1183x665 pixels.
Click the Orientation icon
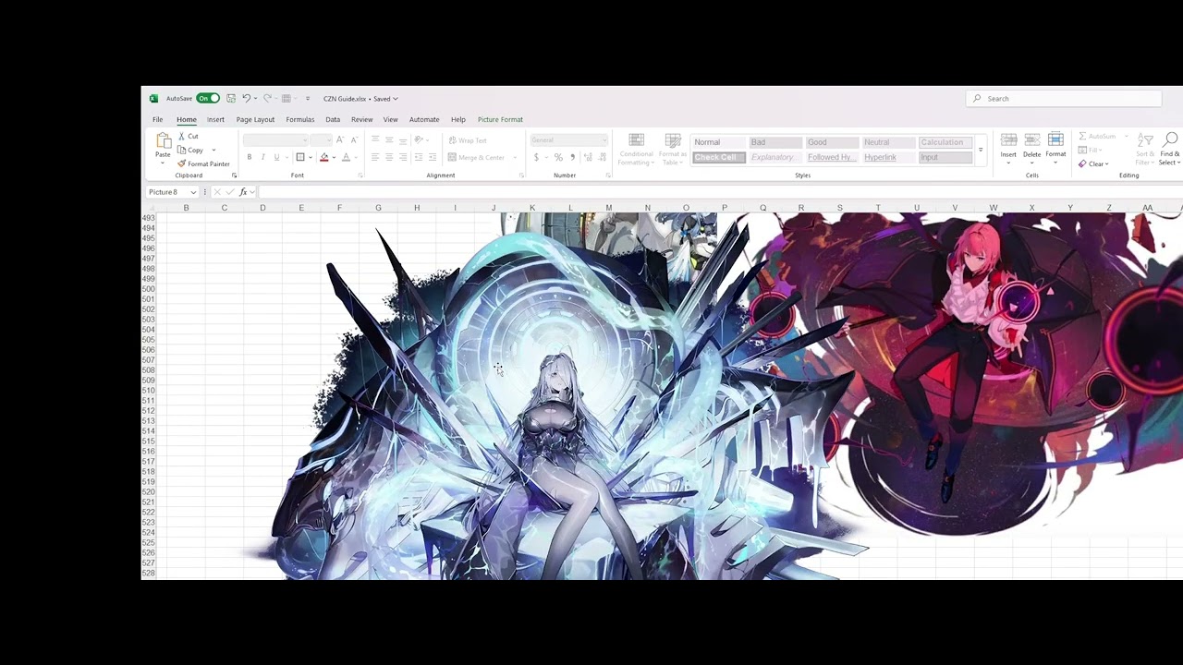click(x=419, y=140)
